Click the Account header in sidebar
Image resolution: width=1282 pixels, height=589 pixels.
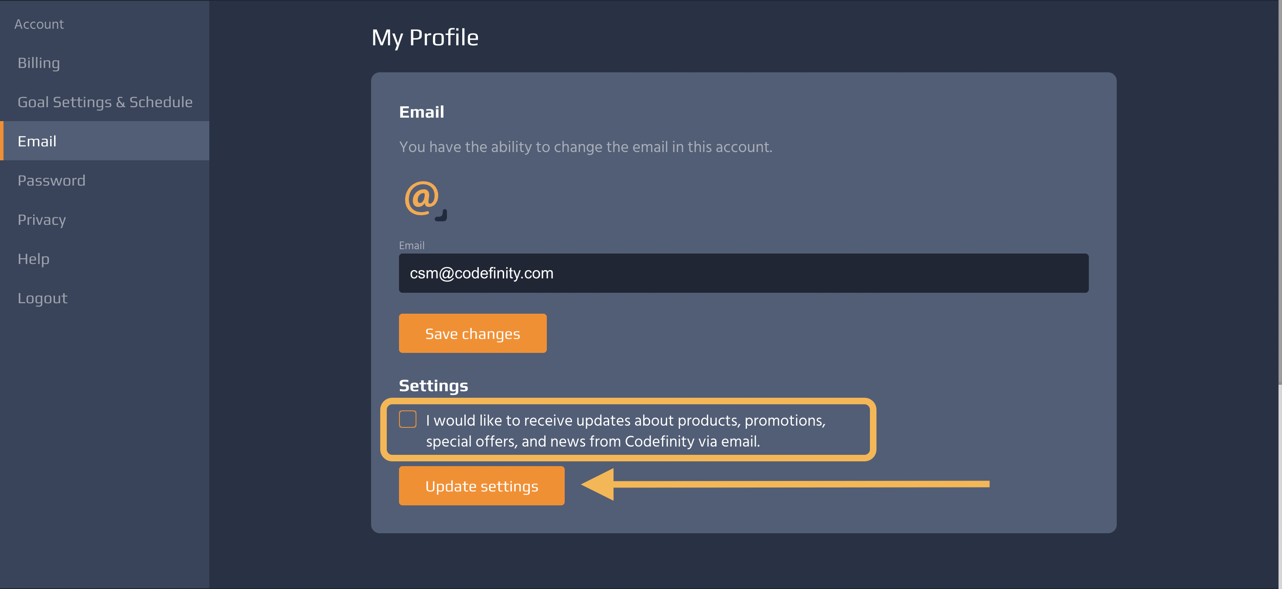(39, 24)
